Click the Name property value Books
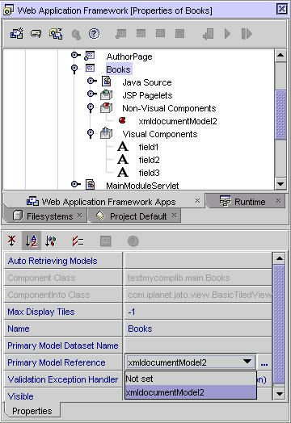 tap(198, 329)
